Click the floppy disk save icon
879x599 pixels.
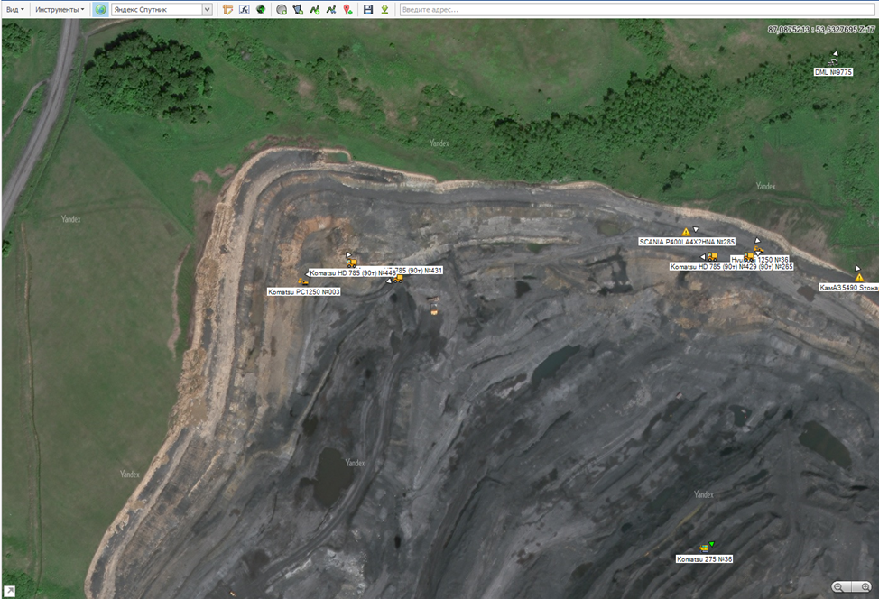(x=368, y=9)
